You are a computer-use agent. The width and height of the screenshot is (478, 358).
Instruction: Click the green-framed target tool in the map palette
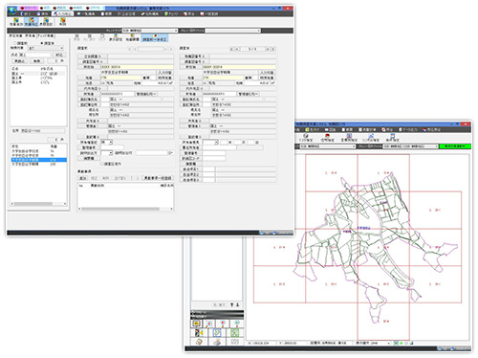(234, 333)
